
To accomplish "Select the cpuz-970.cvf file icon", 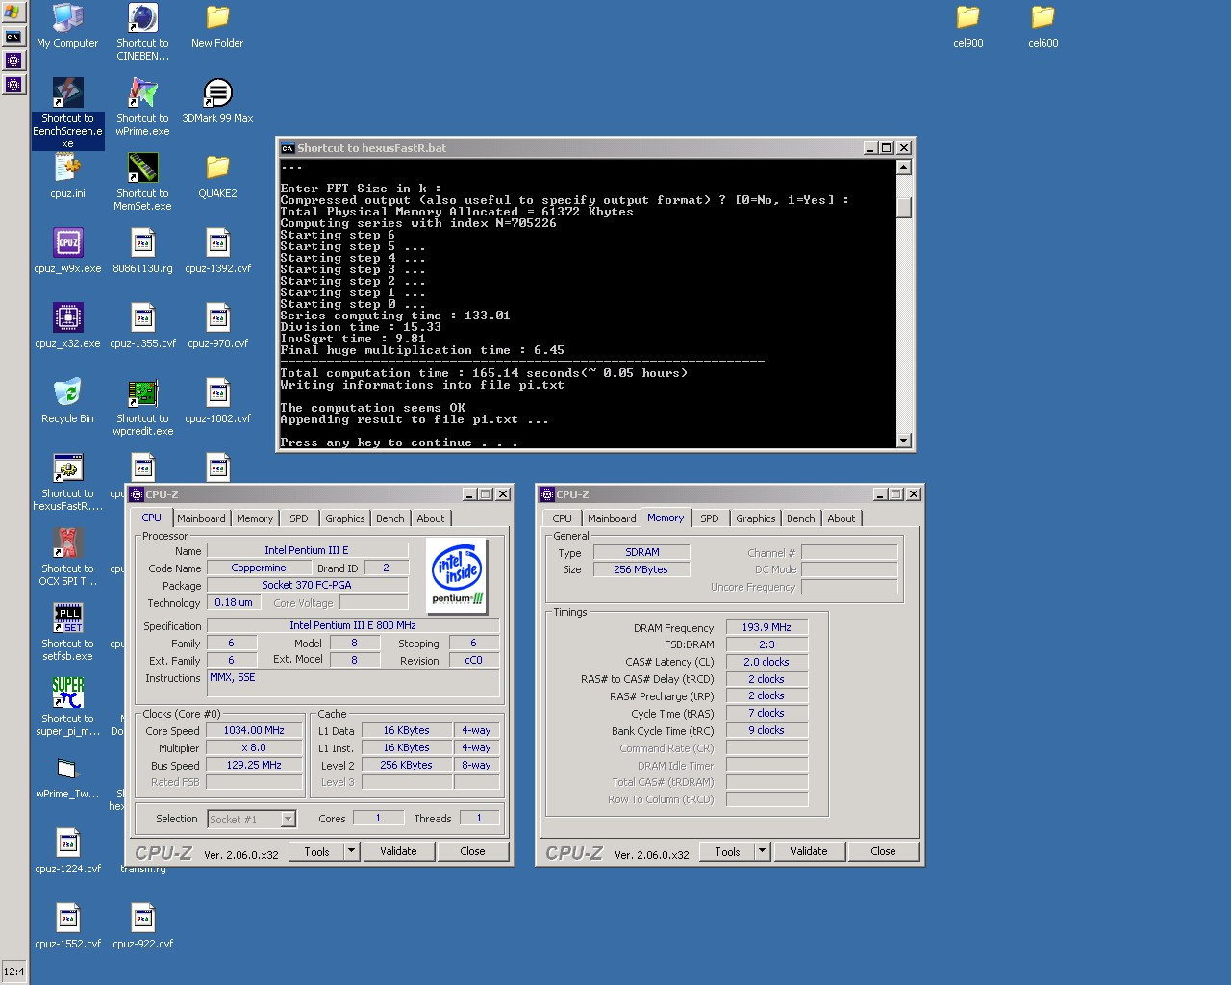I will [x=217, y=327].
